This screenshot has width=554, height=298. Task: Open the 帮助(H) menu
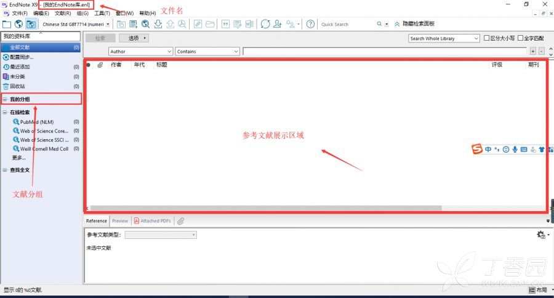pos(147,13)
